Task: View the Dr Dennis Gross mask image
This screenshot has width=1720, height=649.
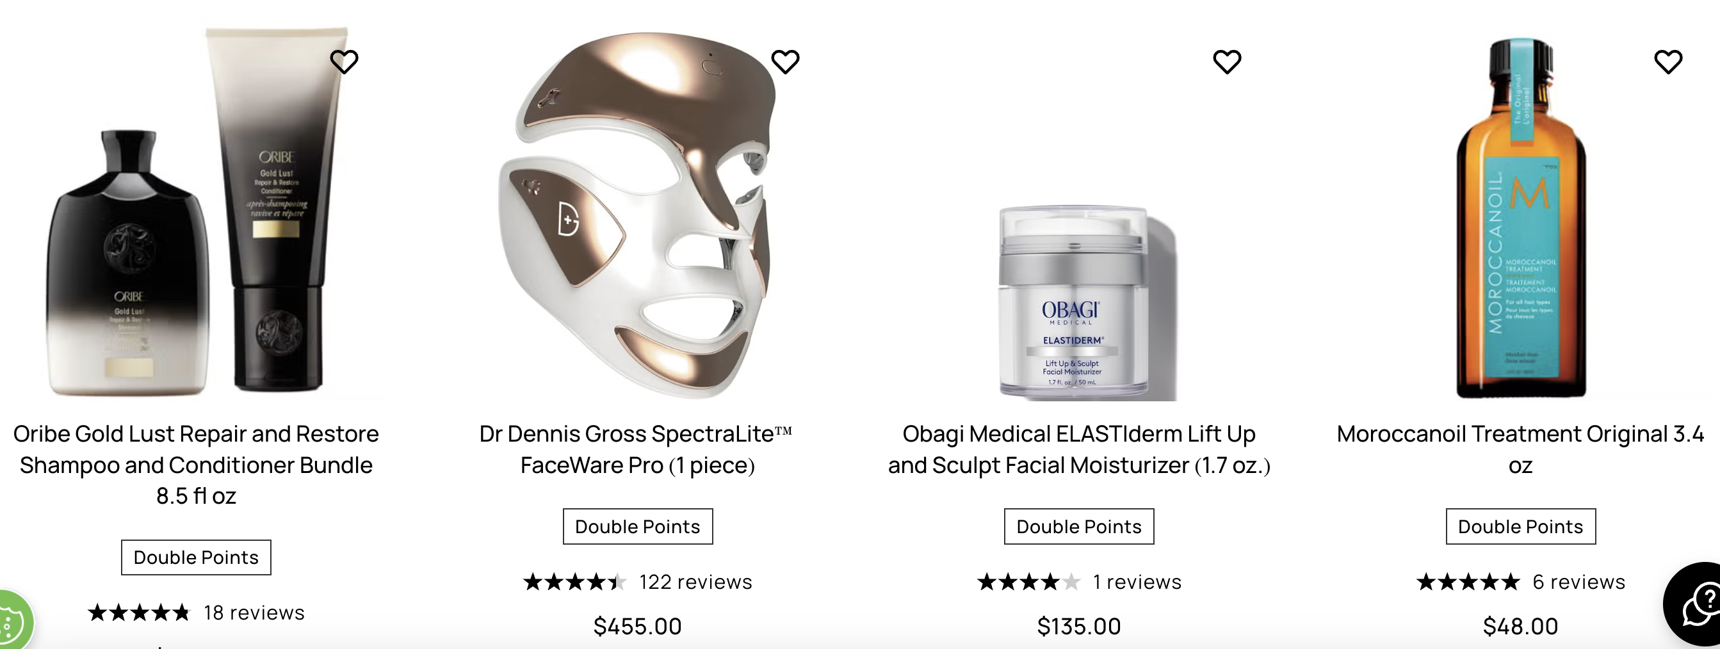Action: pos(638,214)
